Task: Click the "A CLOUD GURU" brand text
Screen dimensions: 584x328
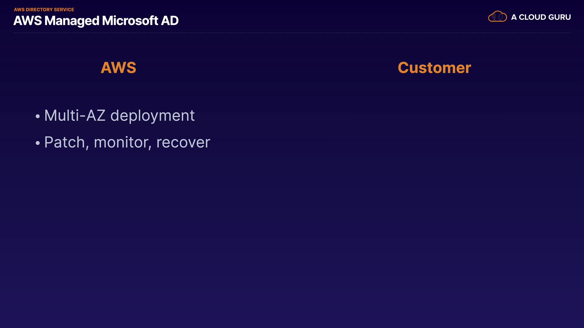Action: (x=541, y=17)
